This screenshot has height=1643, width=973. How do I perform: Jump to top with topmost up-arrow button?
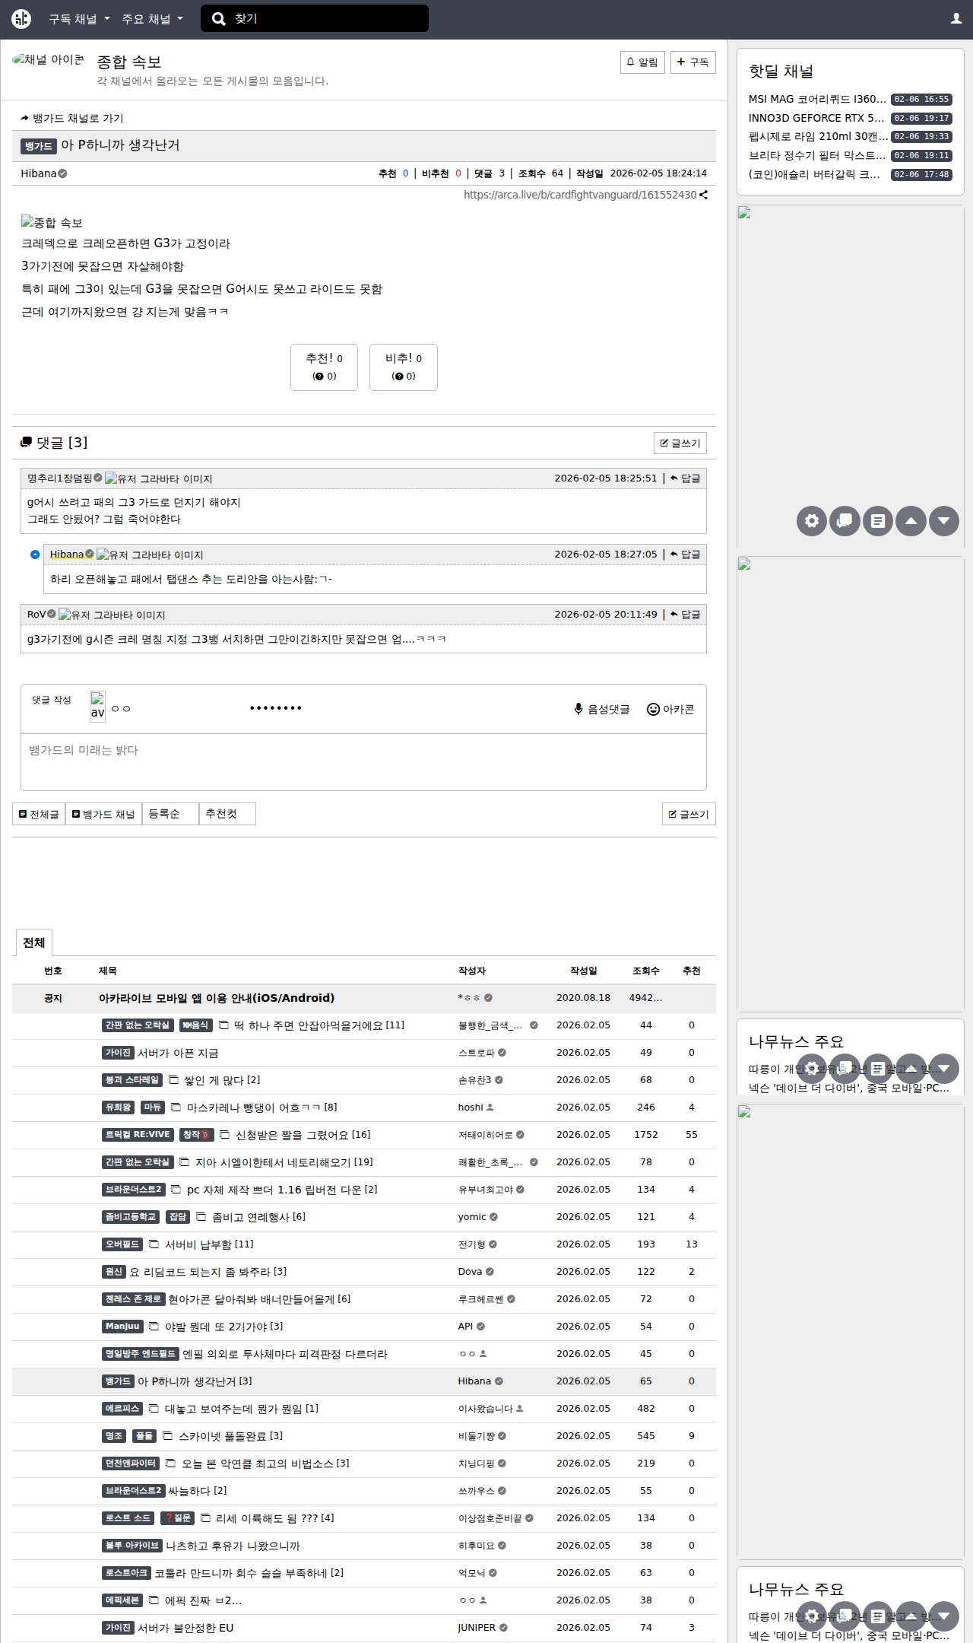911,521
